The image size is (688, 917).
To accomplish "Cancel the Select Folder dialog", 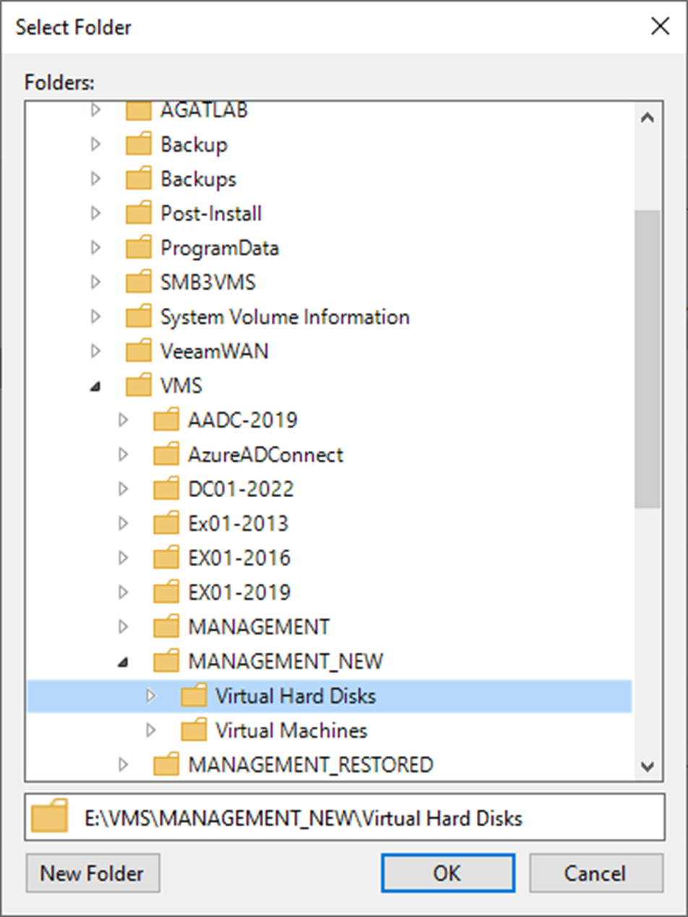I will pos(595,873).
